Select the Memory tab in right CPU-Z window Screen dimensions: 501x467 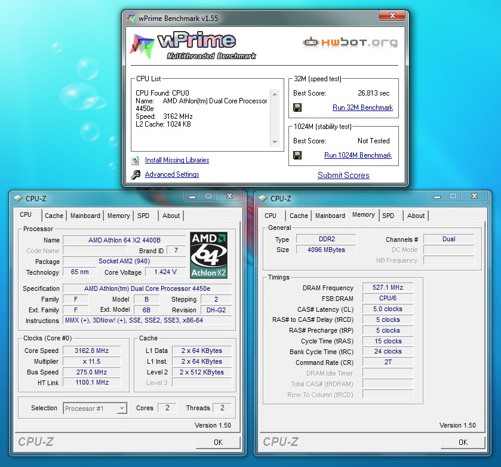(x=364, y=215)
